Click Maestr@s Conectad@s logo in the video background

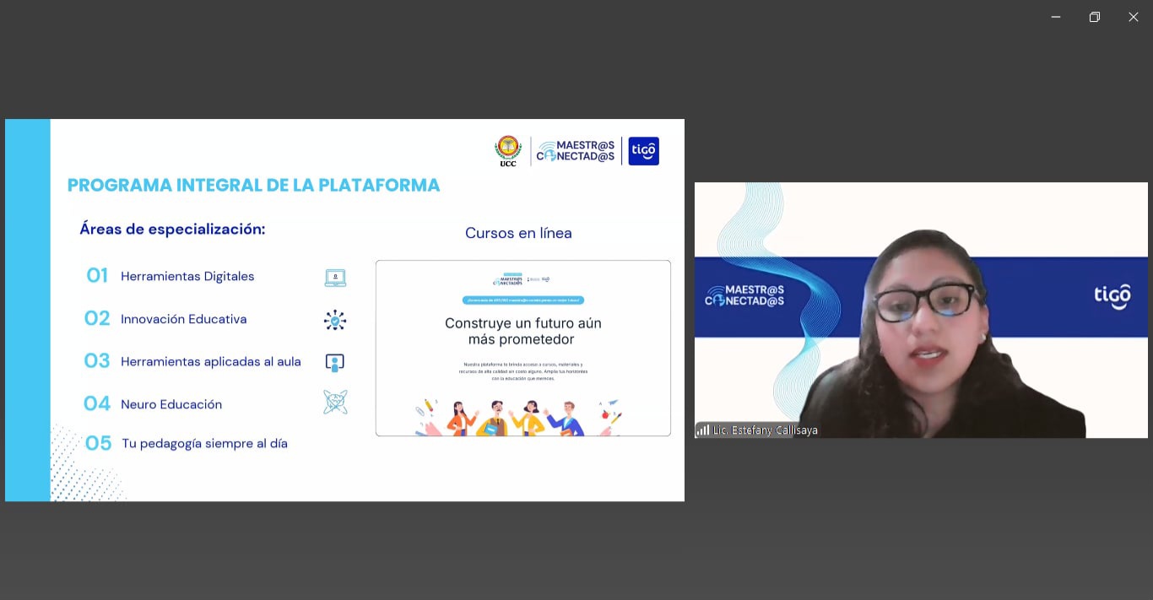(x=744, y=295)
